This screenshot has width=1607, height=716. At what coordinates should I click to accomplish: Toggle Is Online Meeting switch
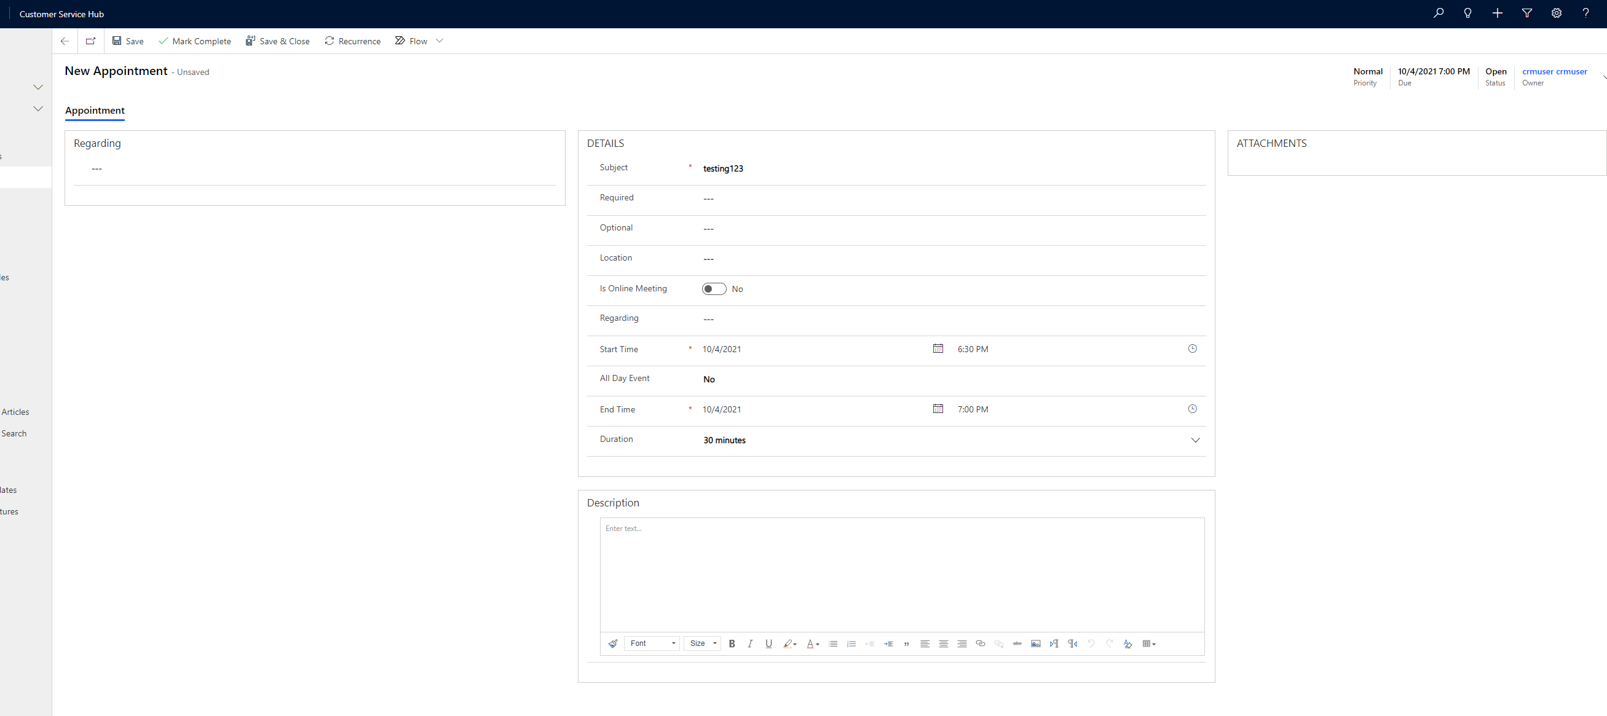click(x=714, y=288)
